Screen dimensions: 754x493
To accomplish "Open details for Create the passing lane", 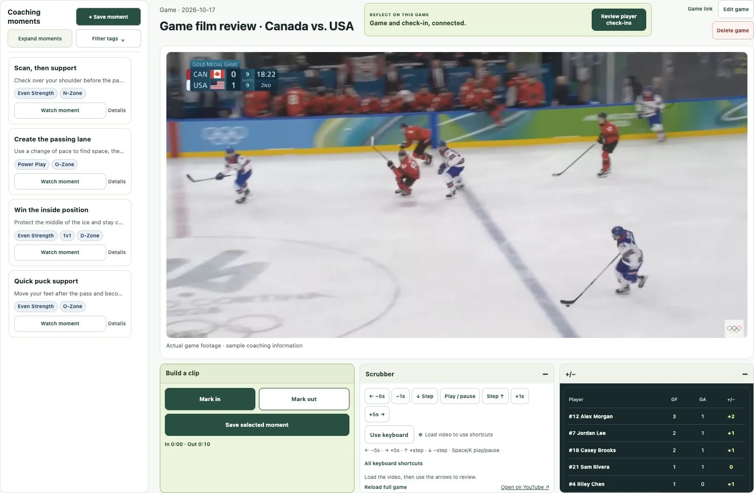I will [117, 182].
